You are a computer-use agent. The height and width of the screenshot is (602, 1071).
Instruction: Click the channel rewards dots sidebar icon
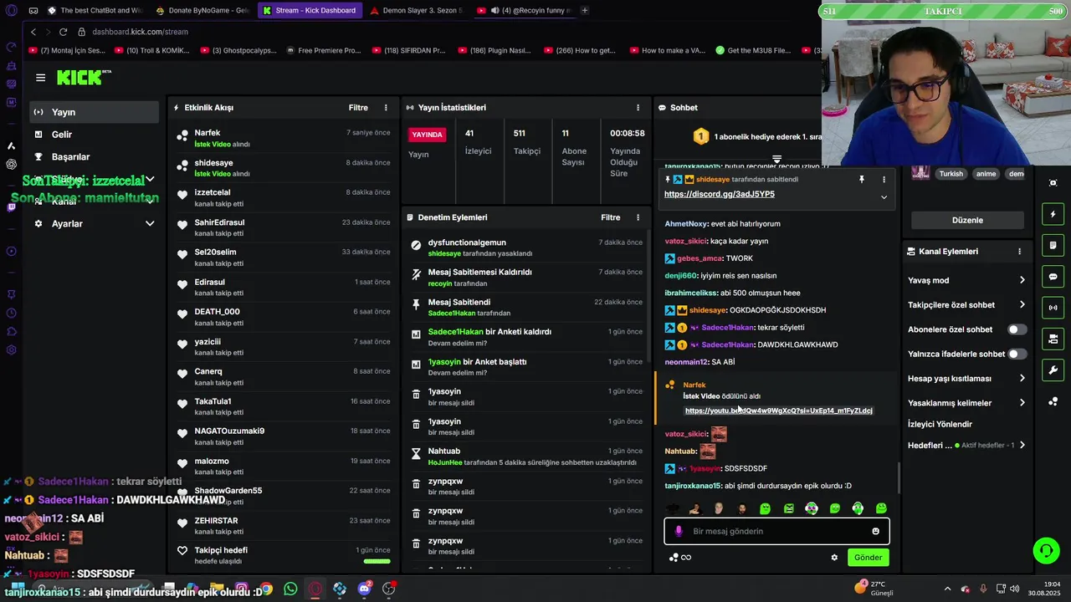tap(1053, 401)
